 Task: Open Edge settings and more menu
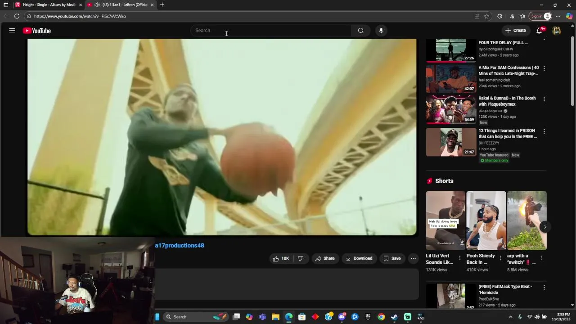(558, 16)
